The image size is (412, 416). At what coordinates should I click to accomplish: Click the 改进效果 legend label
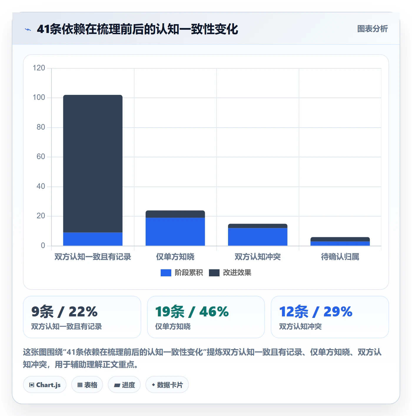click(237, 273)
